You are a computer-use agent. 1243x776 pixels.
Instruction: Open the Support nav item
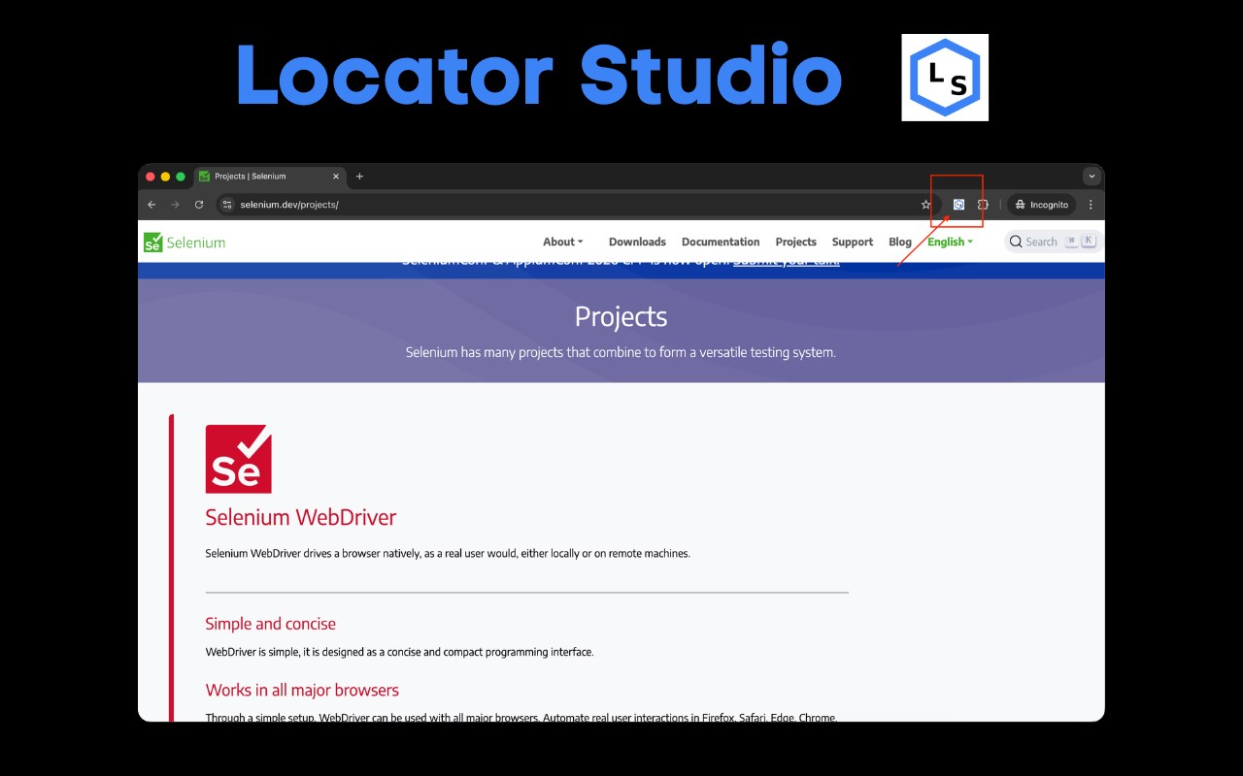point(853,242)
